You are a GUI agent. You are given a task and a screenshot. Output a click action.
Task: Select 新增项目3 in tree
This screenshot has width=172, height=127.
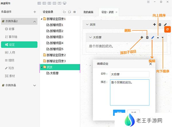coord(55,37)
